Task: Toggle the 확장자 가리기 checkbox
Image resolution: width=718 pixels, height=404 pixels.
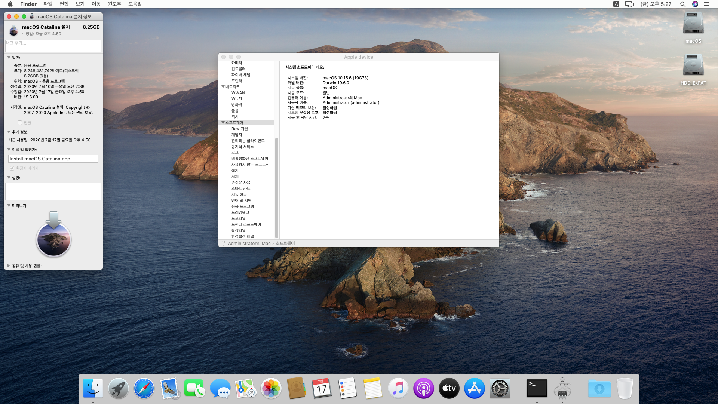Action: 12,168
